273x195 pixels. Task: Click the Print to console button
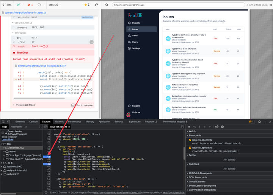coord(82,105)
